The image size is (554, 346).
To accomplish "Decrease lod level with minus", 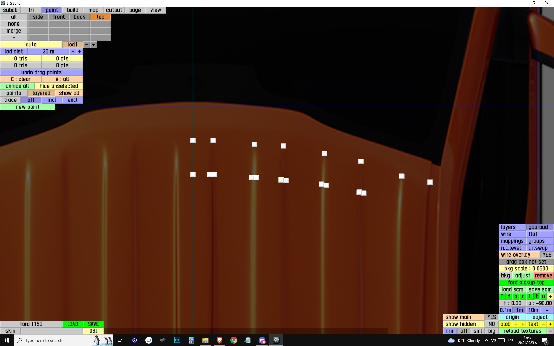I will pos(87,45).
